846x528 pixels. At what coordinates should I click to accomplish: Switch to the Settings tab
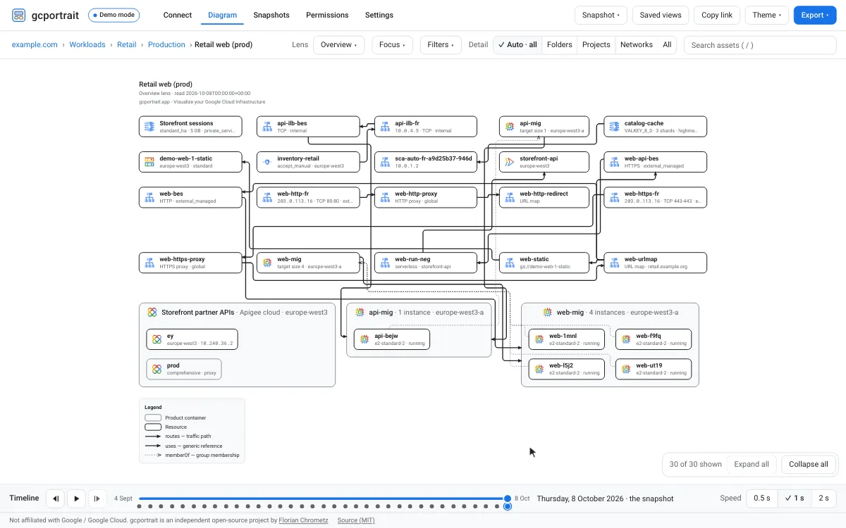[x=379, y=15]
